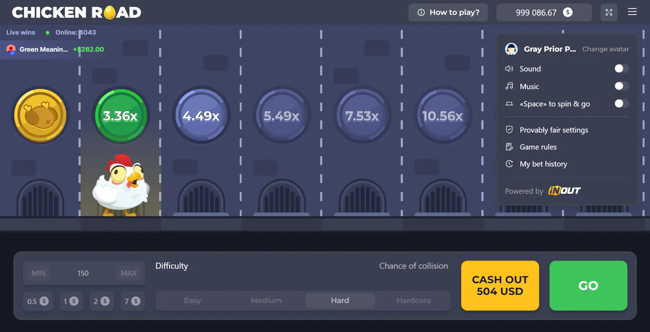Open Provably fair settings via shield icon

pos(509,129)
